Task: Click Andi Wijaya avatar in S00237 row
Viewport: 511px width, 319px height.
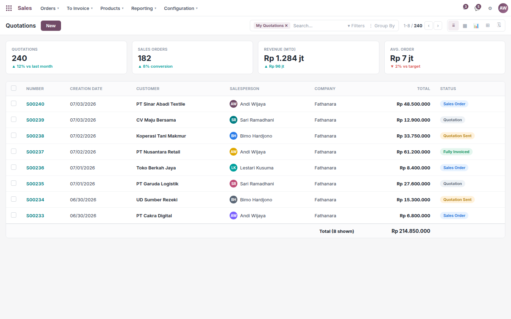Action: (x=233, y=152)
